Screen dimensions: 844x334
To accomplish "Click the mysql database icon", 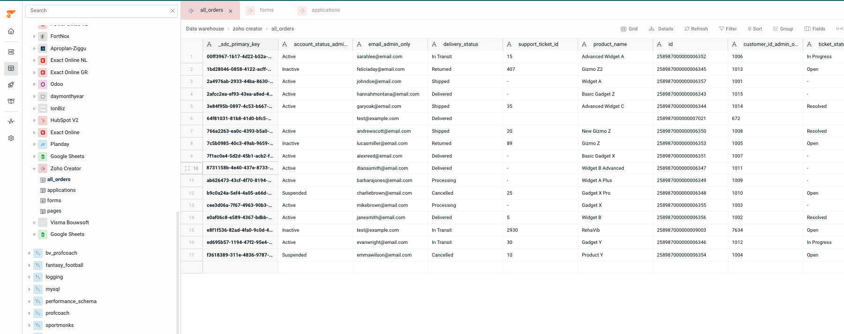I will coord(38,289).
